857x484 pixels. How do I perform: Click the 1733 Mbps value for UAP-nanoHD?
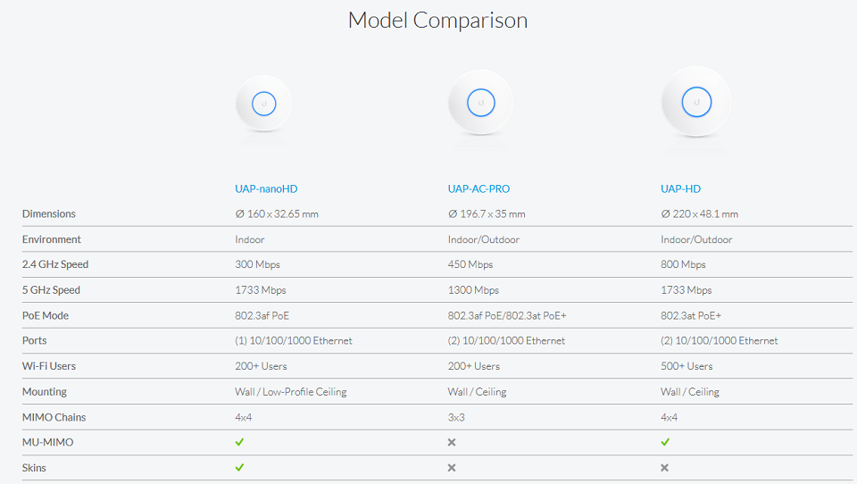pos(261,290)
